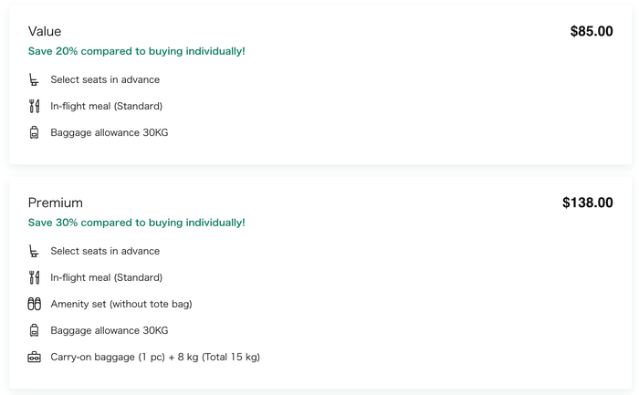The width and height of the screenshot is (639, 395).
Task: Click Value's In-flight meal (Standard) text
Action: [x=107, y=107]
